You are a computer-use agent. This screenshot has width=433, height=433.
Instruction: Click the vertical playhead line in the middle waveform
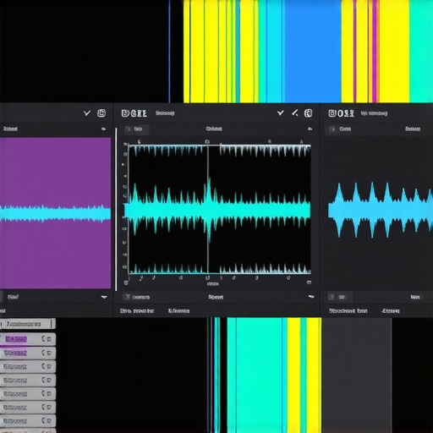tap(208, 209)
